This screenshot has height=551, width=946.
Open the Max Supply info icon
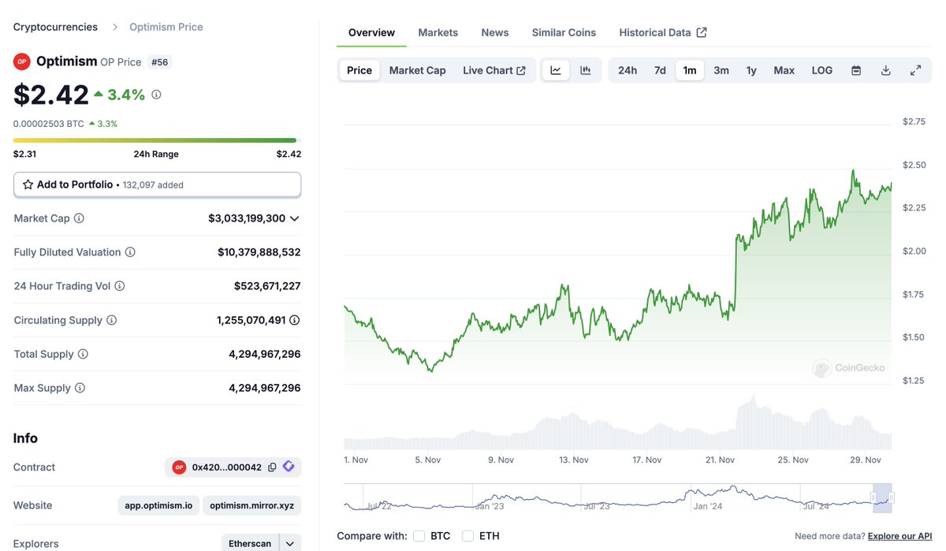pyautogui.click(x=80, y=388)
